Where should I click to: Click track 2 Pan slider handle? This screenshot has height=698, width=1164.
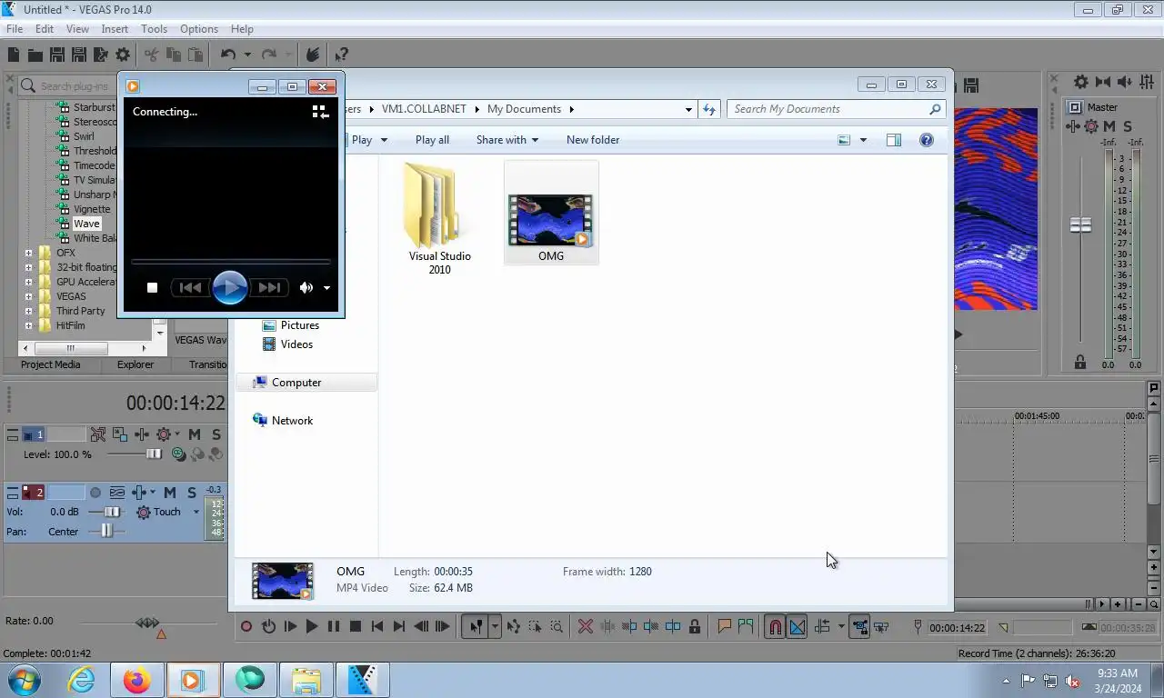pos(107,531)
